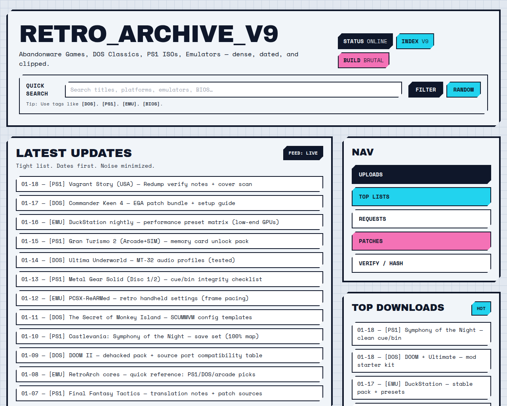Select the UPLOADS nav entry

[x=421, y=174]
